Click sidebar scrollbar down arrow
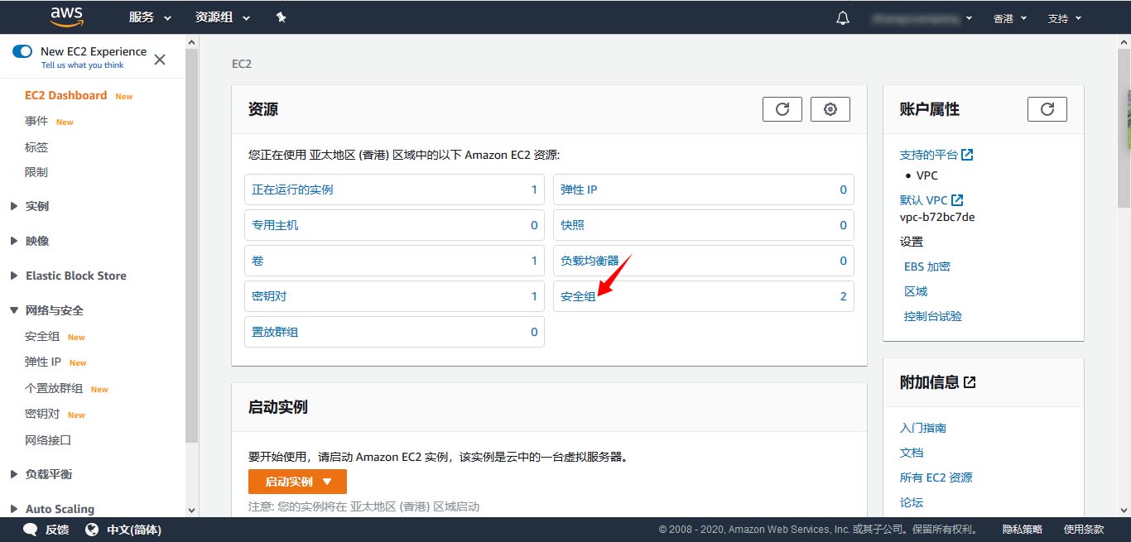Image resolution: width=1131 pixels, height=542 pixels. click(192, 511)
